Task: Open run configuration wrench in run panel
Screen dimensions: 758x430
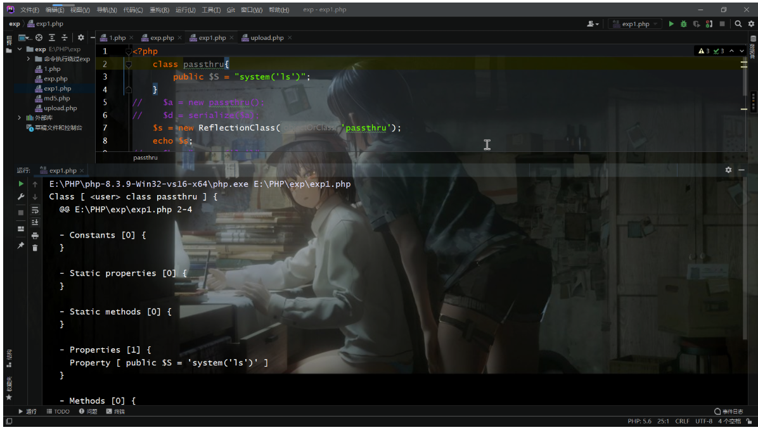Action: [x=21, y=197]
